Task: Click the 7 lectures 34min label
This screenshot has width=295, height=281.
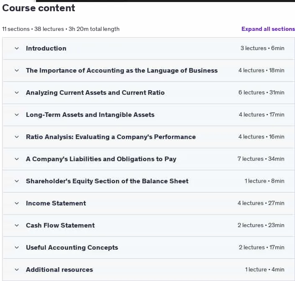Action: click(261, 159)
